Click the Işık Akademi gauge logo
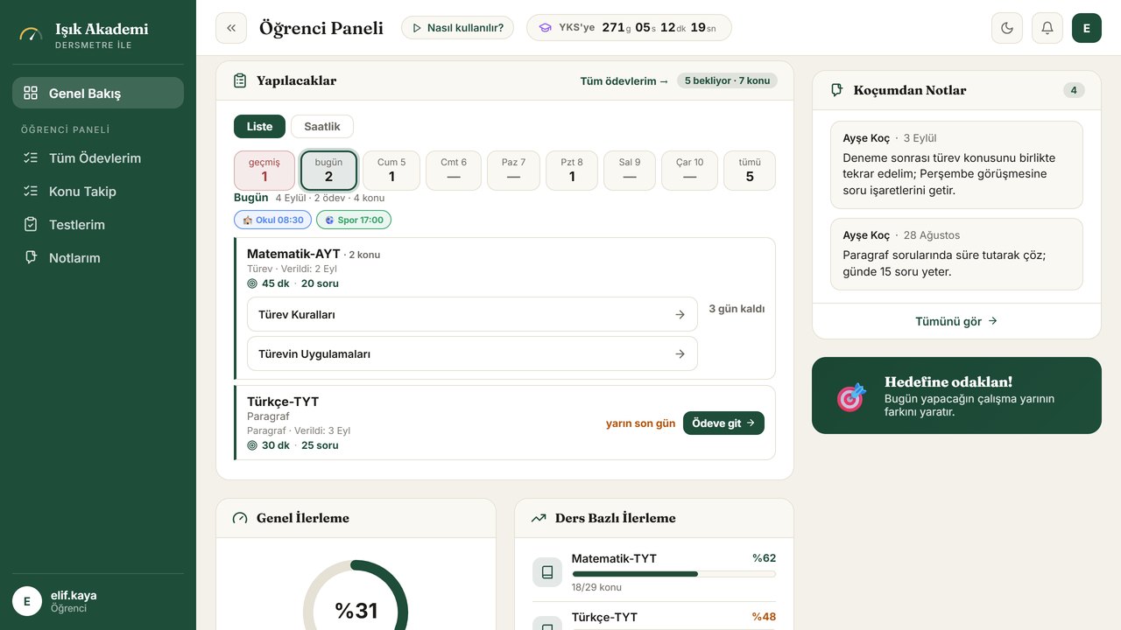This screenshot has height=630, width=1121. [31, 34]
